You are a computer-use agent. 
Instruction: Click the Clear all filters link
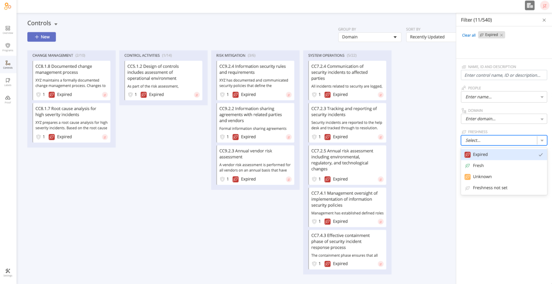point(469,35)
